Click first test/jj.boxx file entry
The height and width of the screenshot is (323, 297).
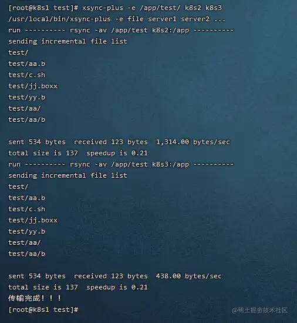[33, 86]
